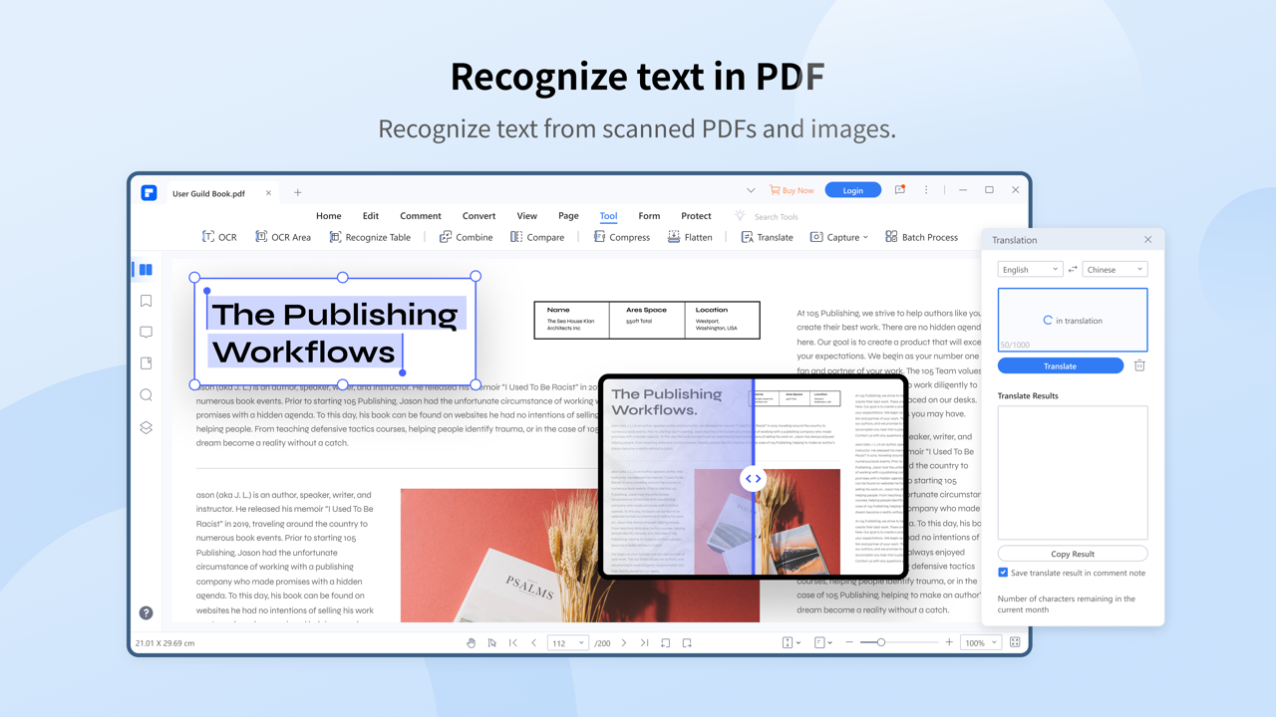Toggle Save translate result in comment note
The image size is (1276, 717).
click(x=1003, y=573)
